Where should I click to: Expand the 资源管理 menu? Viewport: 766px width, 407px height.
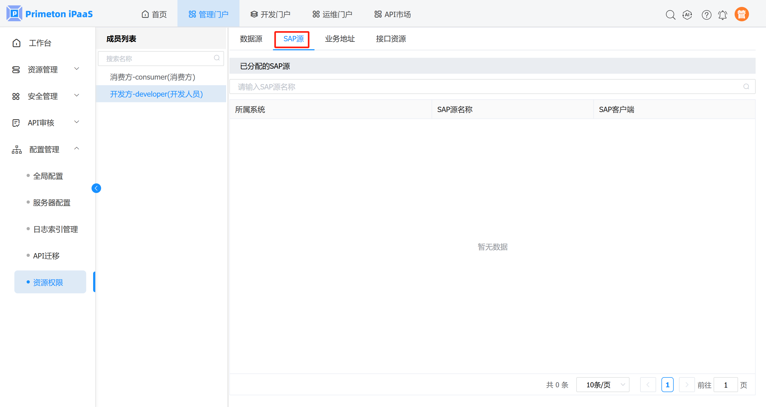[43, 69]
